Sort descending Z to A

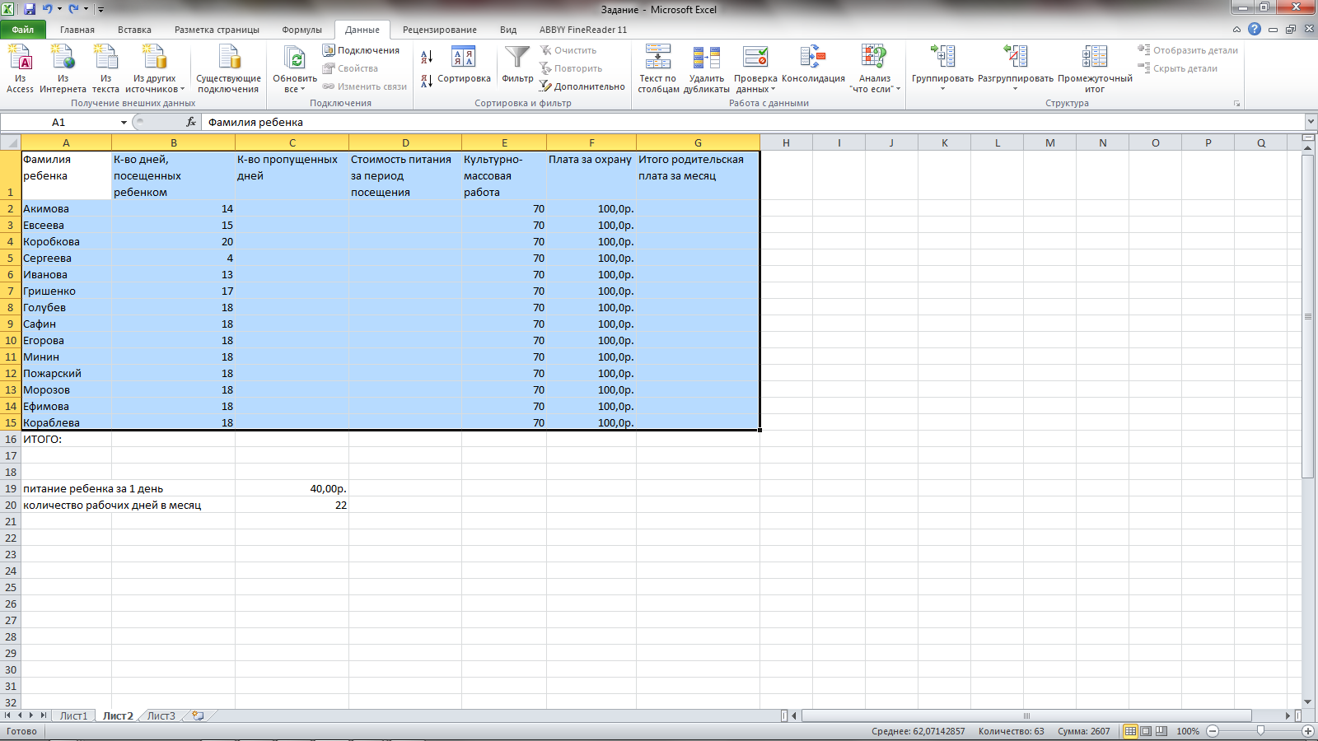point(427,81)
